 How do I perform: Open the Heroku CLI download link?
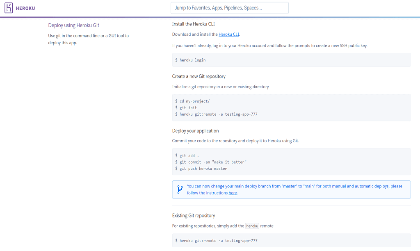[x=229, y=34]
